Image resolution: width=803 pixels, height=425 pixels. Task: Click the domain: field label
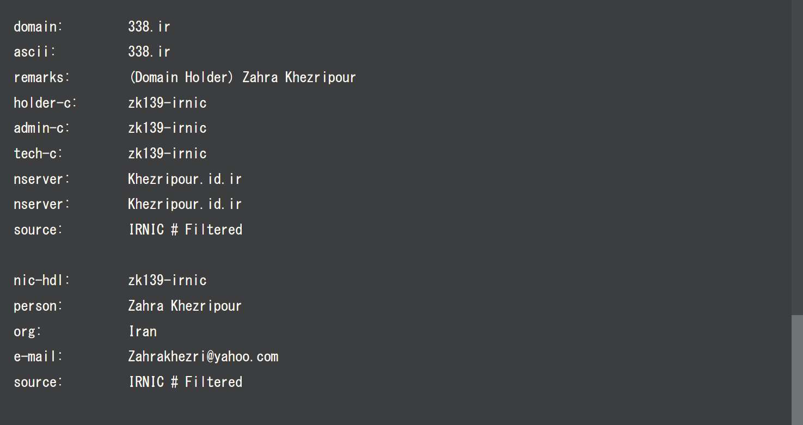coord(38,27)
